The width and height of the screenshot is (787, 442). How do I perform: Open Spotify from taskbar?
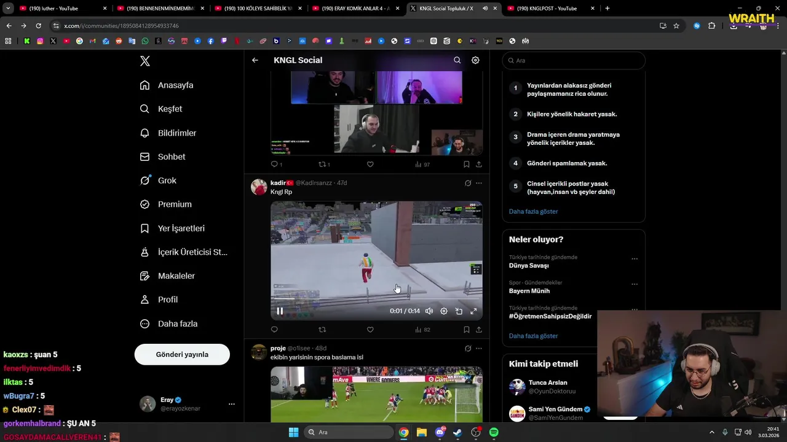click(494, 432)
